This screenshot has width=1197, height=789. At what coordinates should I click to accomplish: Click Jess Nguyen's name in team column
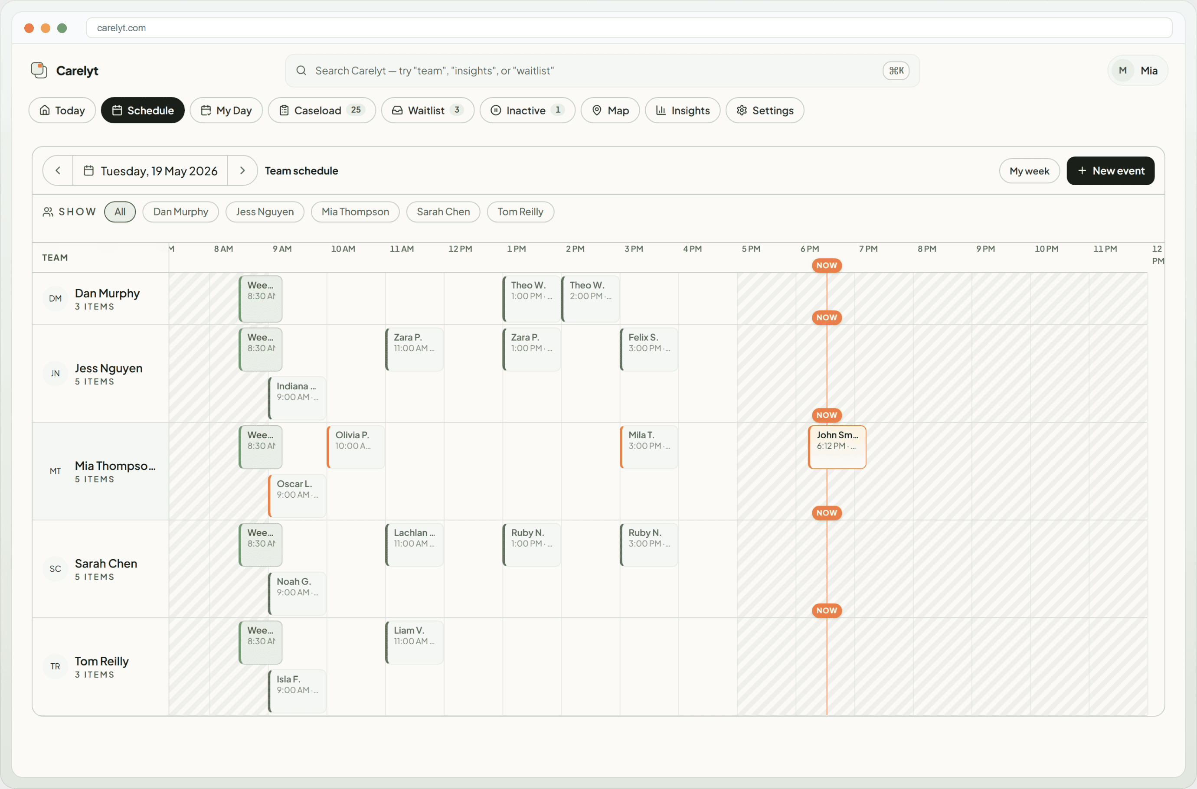[x=109, y=368]
